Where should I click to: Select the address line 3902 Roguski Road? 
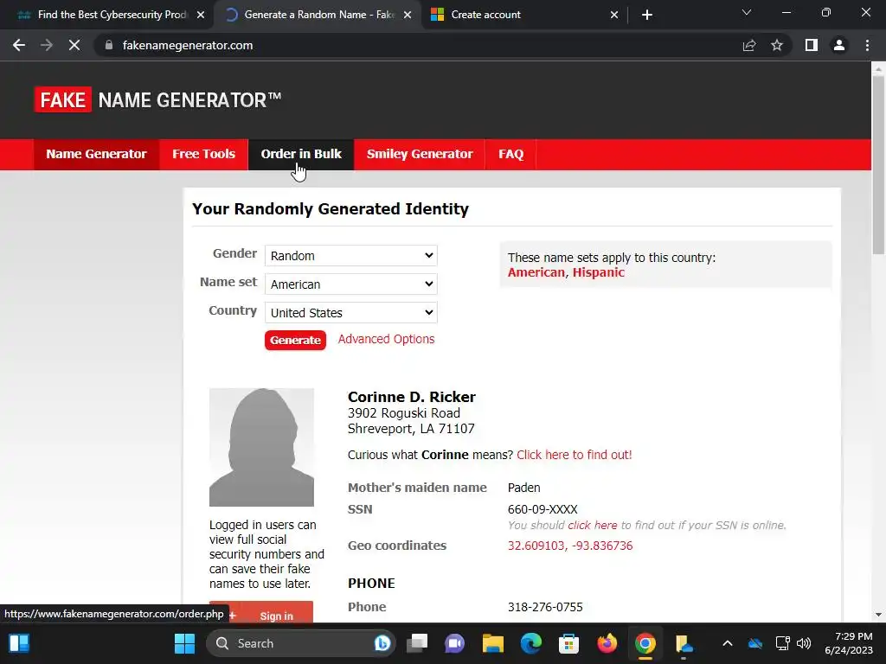coord(404,413)
